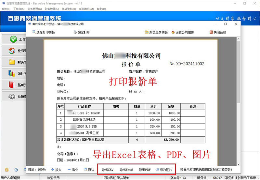The height and width of the screenshot is (180, 260).
Task: Open 财务管理(C) menu
Action: (x=52, y=9)
